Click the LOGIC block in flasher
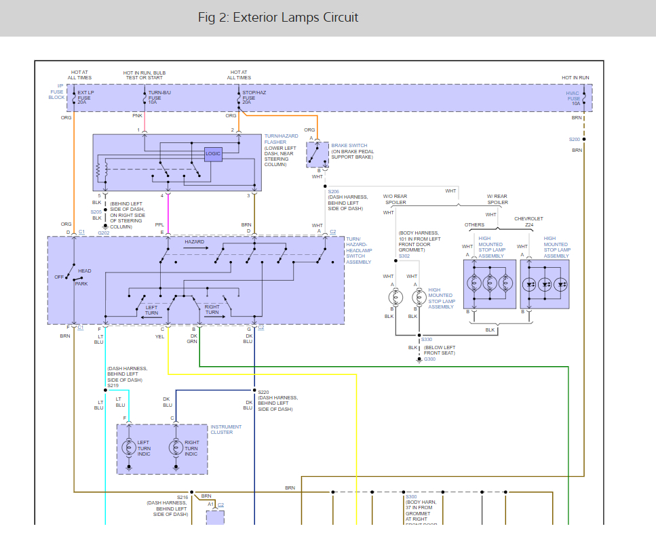 pyautogui.click(x=213, y=154)
